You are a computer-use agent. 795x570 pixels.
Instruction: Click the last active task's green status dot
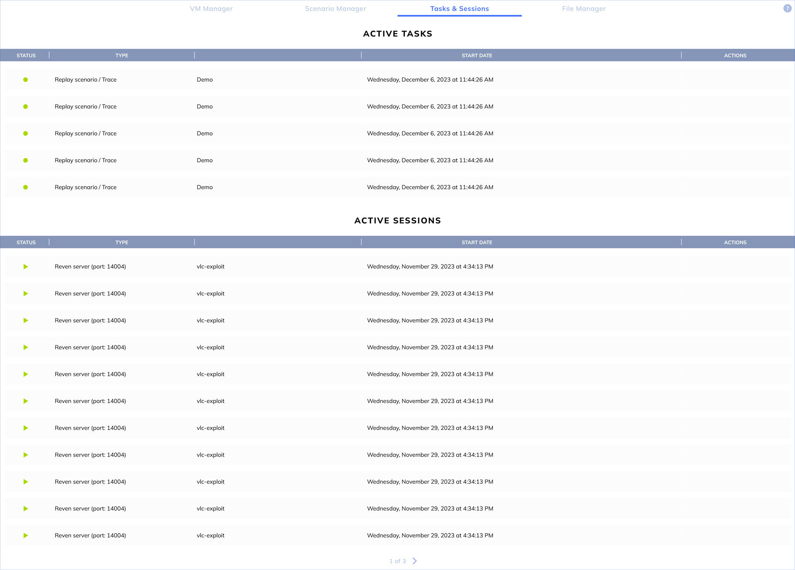26,187
